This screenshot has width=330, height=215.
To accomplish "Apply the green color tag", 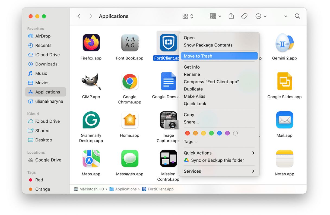I will click(x=211, y=133).
